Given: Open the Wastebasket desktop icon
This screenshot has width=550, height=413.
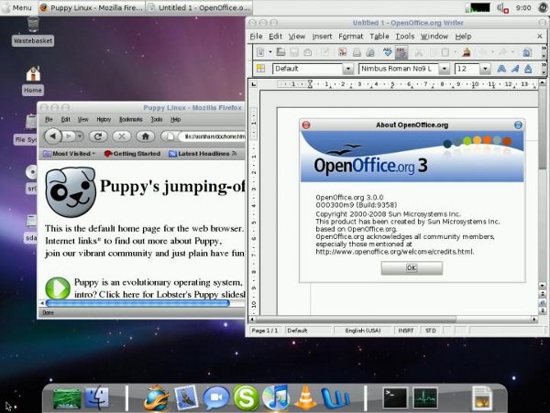Looking at the screenshot, I should [33, 30].
